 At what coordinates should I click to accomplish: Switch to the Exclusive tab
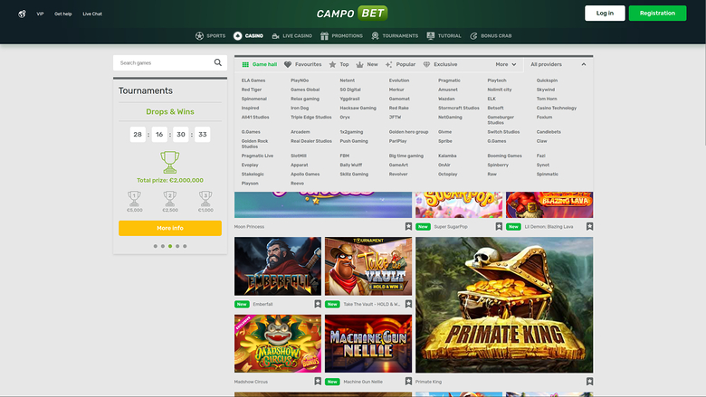(x=440, y=64)
